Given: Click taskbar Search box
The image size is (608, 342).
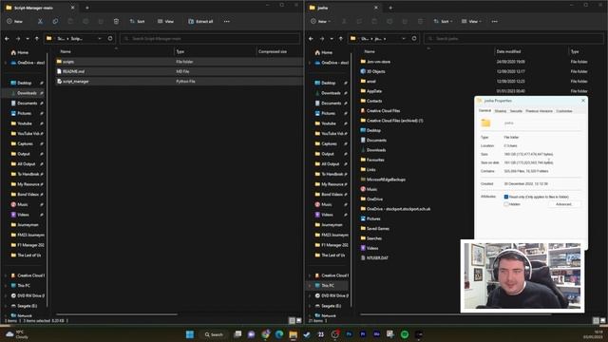Looking at the screenshot, I should pos(214,334).
